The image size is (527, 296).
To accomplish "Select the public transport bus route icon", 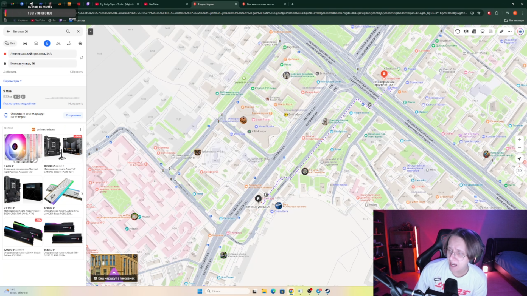I will [36, 43].
